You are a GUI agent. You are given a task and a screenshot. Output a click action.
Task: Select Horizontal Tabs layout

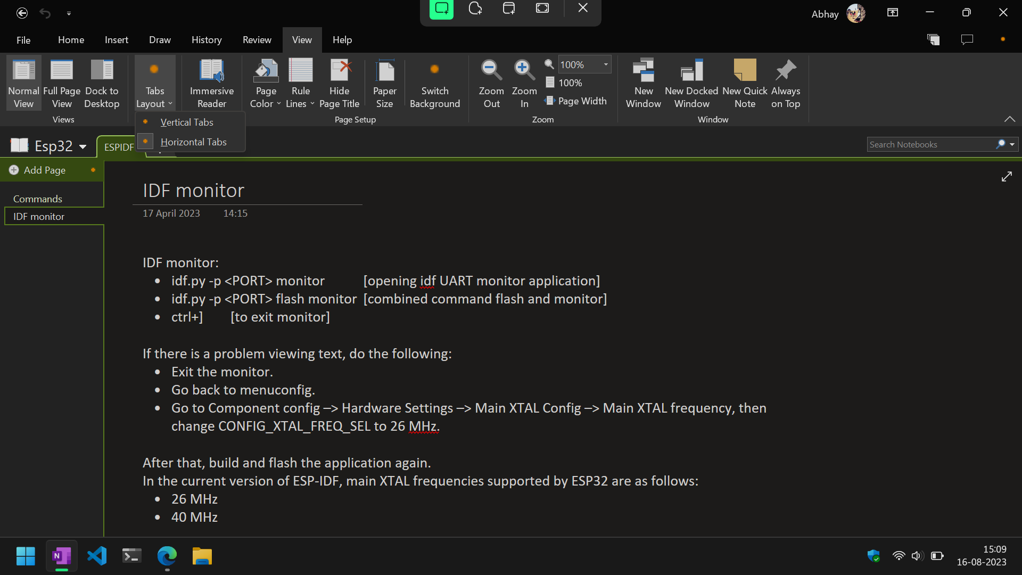[x=193, y=142]
